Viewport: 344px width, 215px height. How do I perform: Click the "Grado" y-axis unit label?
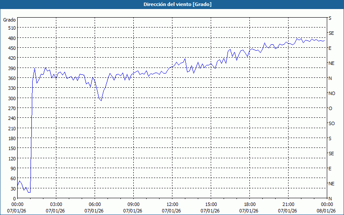point(9,20)
